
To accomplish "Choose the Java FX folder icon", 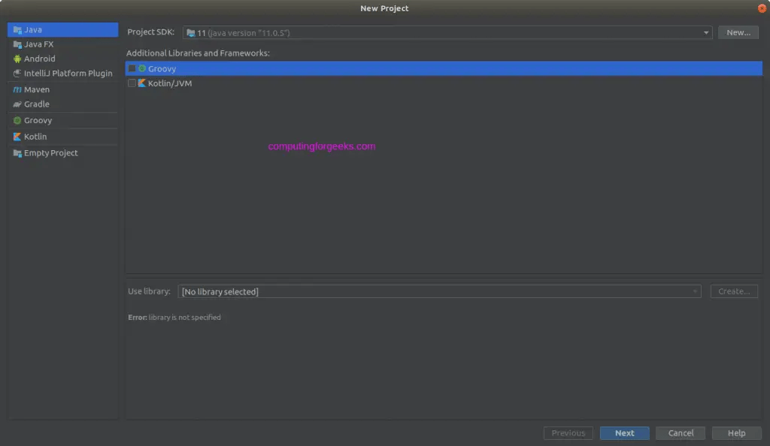I will pos(17,44).
